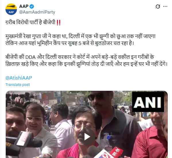This screenshot has width=172, height=158.
Task: Click the paragraph mentioning मुख्यमंत्री रेखा गुप्ता
Action: point(80,40)
